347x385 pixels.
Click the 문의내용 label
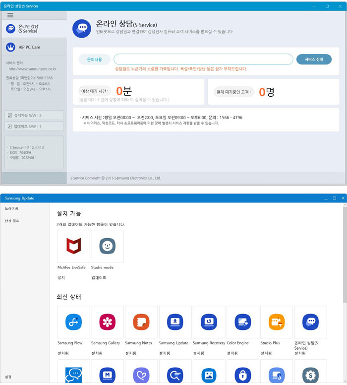[x=95, y=60]
